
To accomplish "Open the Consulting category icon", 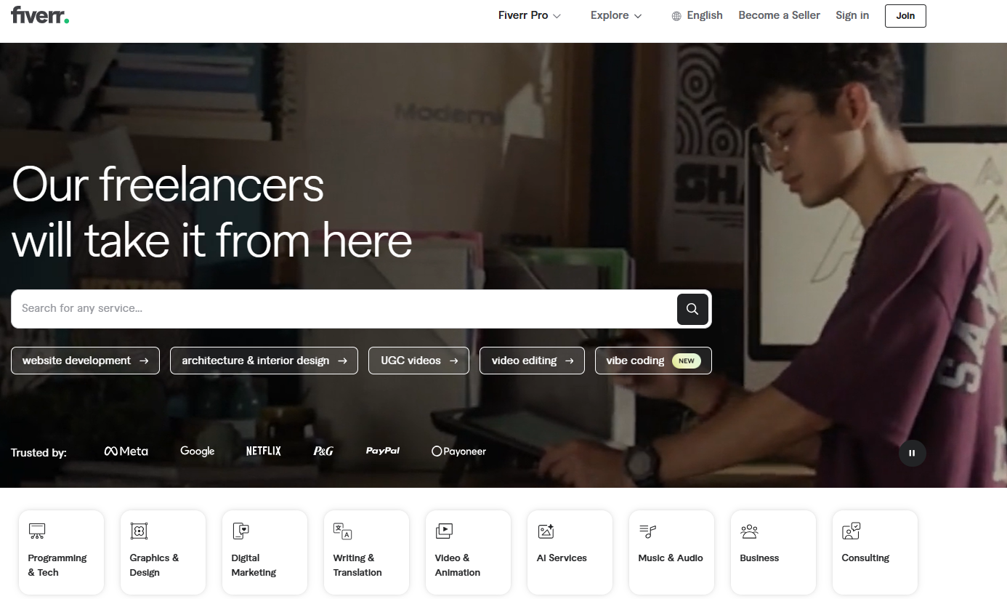I will click(x=851, y=531).
